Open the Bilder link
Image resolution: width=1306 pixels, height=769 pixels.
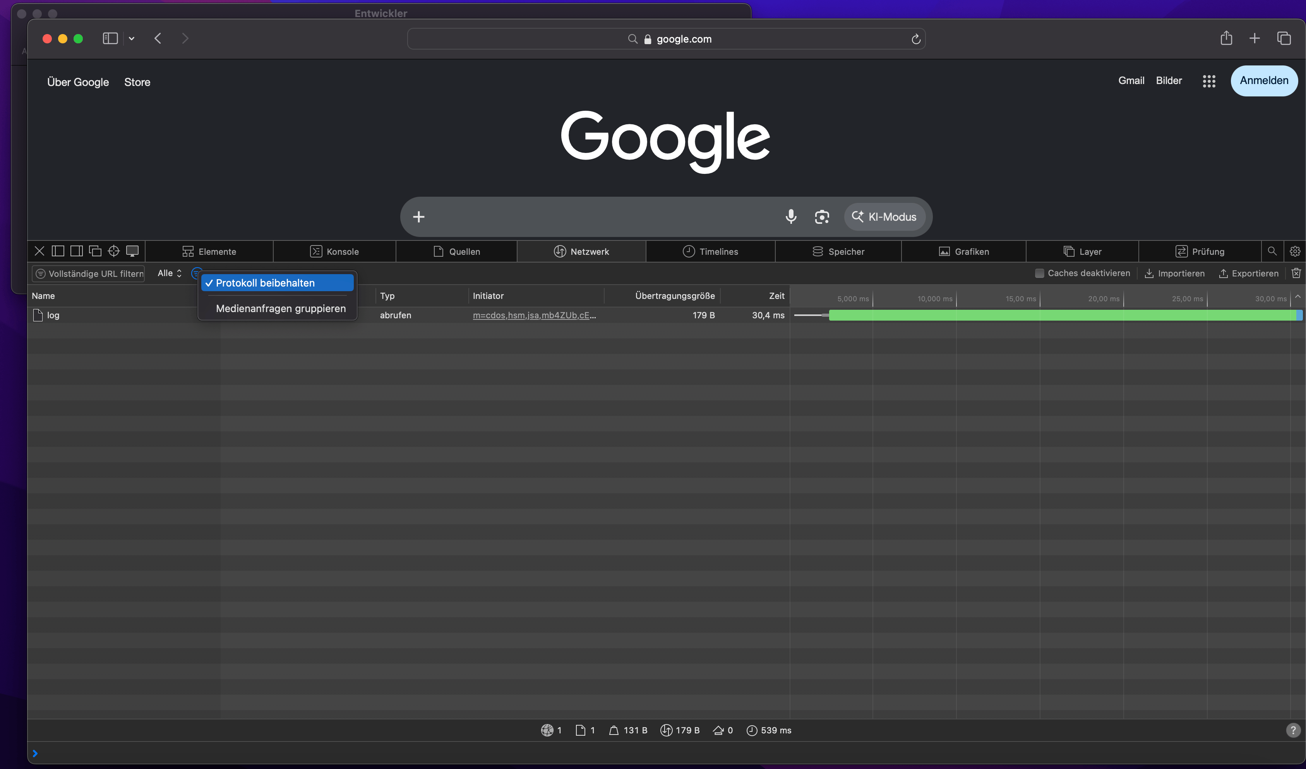click(1169, 81)
